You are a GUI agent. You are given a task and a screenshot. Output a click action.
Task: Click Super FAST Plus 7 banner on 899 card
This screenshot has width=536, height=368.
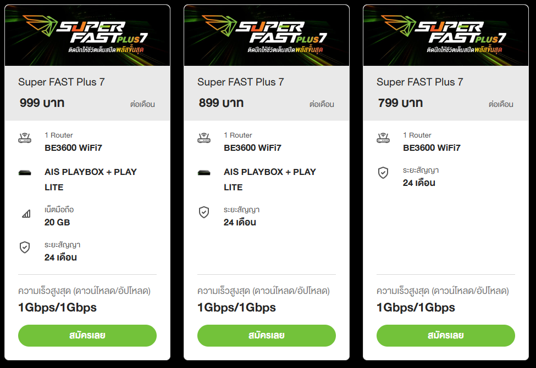click(267, 36)
